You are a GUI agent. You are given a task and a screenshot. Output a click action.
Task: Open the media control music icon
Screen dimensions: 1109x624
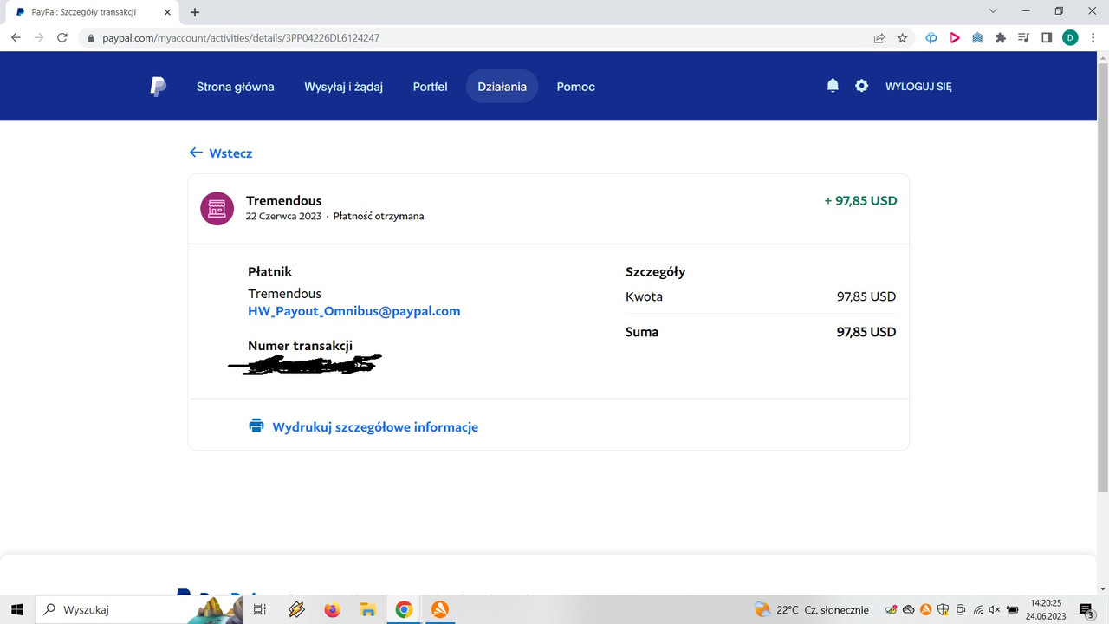pyautogui.click(x=1023, y=38)
